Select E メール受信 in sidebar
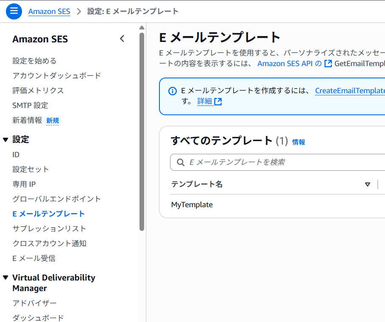Viewport: 385px width, 322px height. [x=34, y=258]
